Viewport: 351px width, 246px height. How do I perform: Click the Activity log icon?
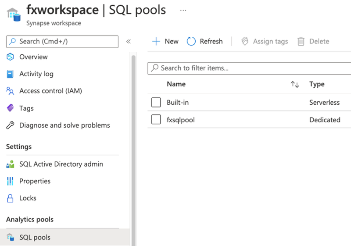pos(10,74)
